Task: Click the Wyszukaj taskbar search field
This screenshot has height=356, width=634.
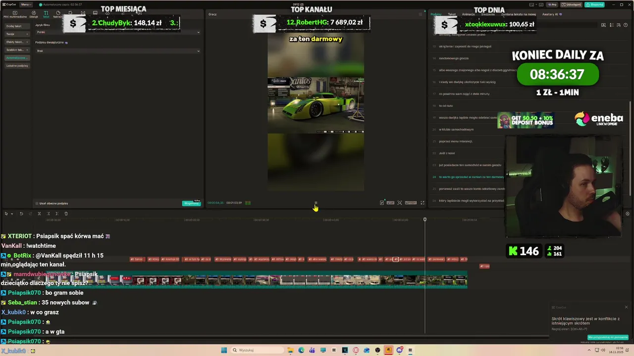Action: 256,350
